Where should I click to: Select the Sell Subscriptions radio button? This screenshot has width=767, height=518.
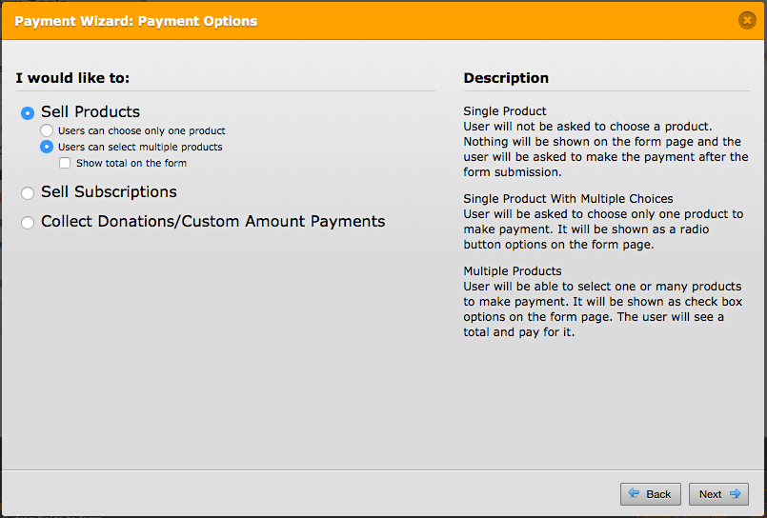pos(28,193)
